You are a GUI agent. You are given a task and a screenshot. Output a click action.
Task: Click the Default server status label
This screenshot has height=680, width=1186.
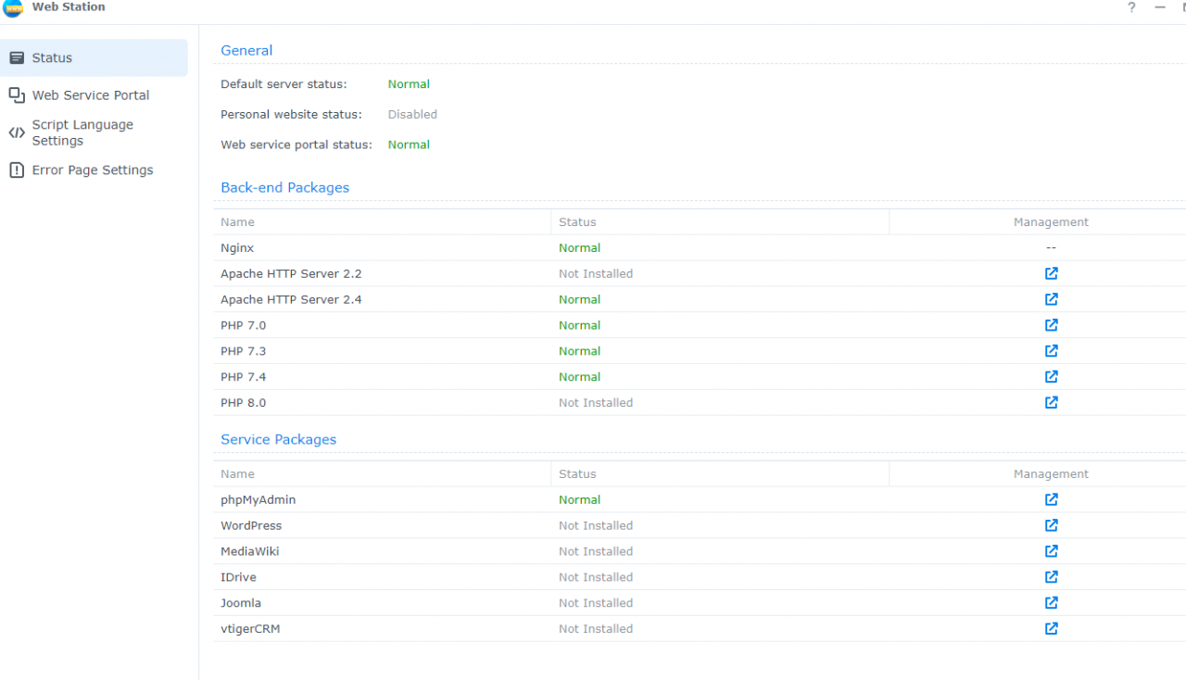click(284, 84)
